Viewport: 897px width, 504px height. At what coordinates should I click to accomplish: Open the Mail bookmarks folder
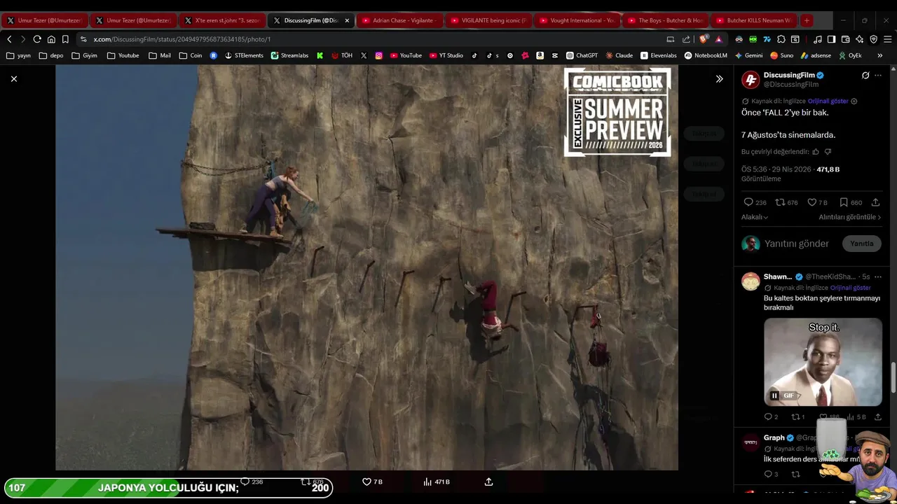tap(160, 55)
